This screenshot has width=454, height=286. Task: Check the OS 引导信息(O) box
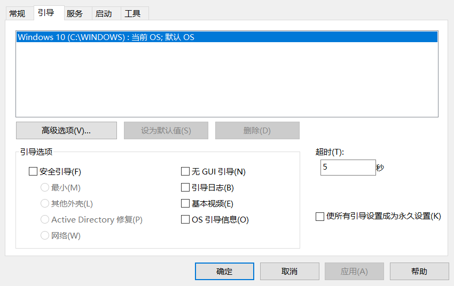click(185, 219)
